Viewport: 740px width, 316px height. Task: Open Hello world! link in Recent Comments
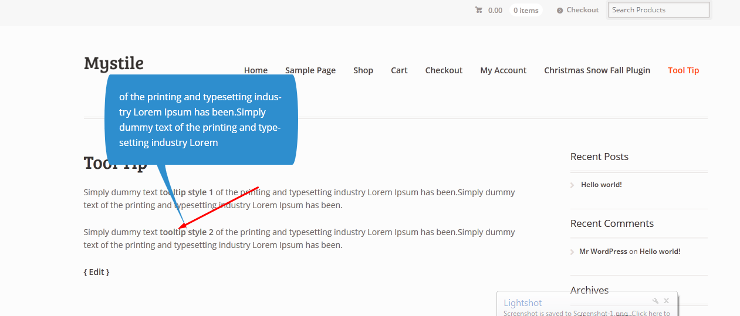click(x=660, y=252)
